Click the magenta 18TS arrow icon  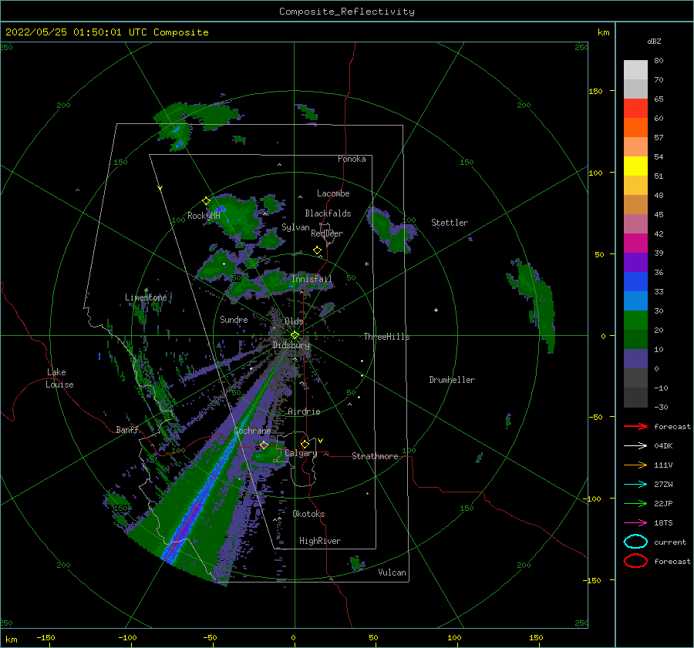[635, 523]
